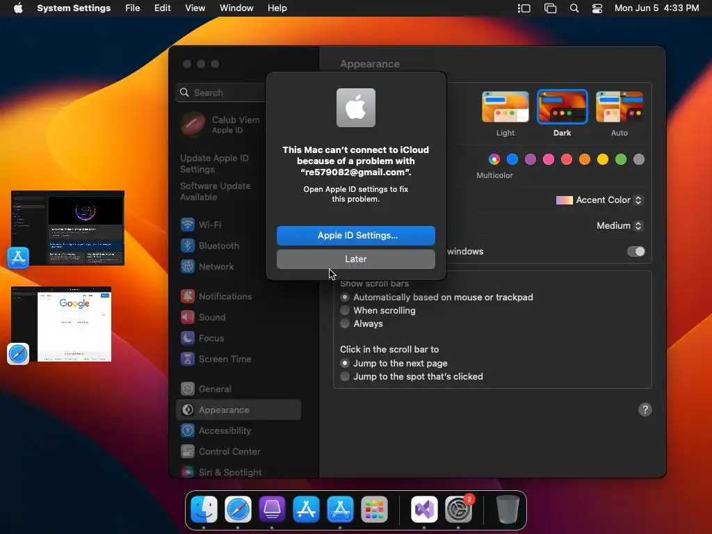Select Appearance in the sidebar
The image size is (712, 534).
(x=238, y=410)
